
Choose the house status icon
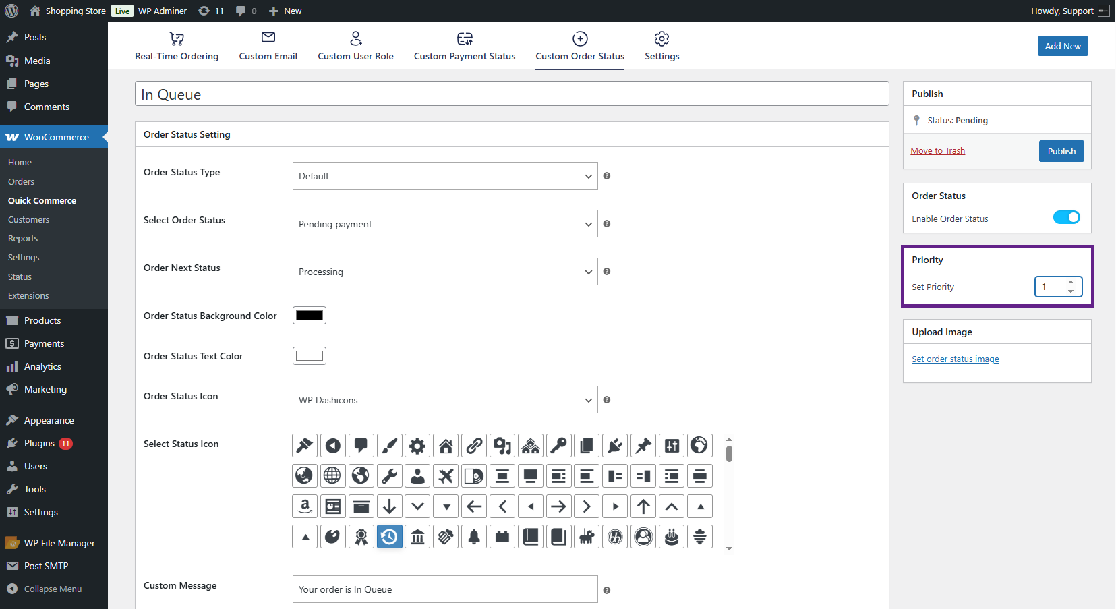click(446, 446)
